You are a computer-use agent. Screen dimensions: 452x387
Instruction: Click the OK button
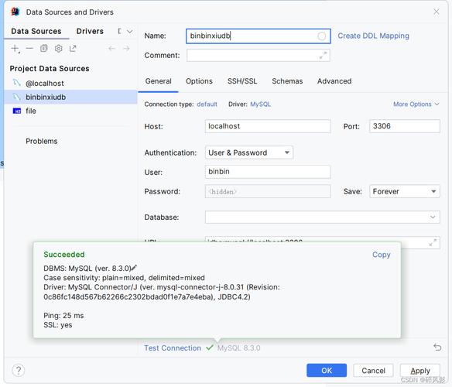point(327,370)
